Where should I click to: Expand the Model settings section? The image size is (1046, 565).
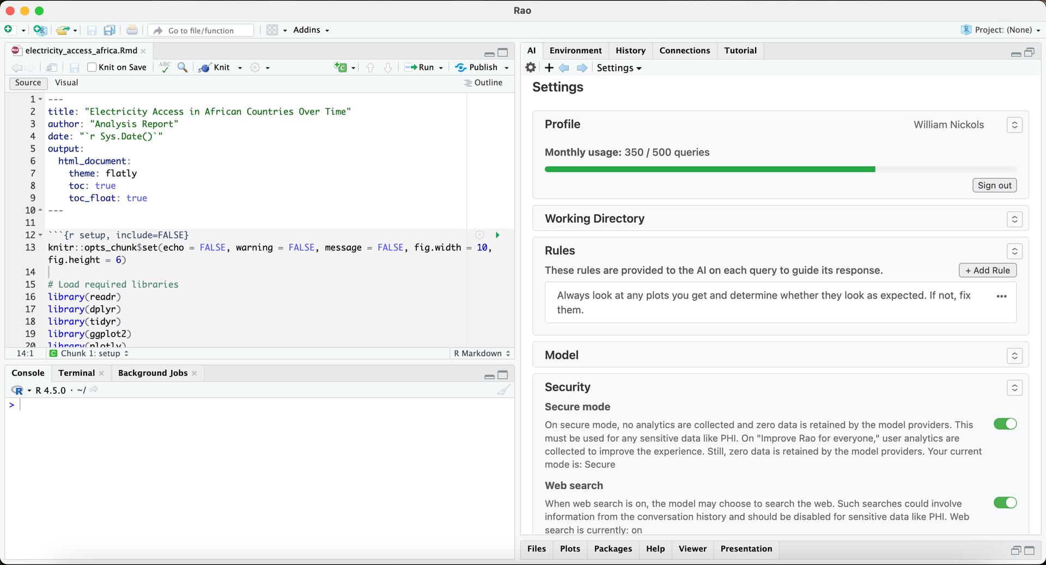pos(1014,356)
